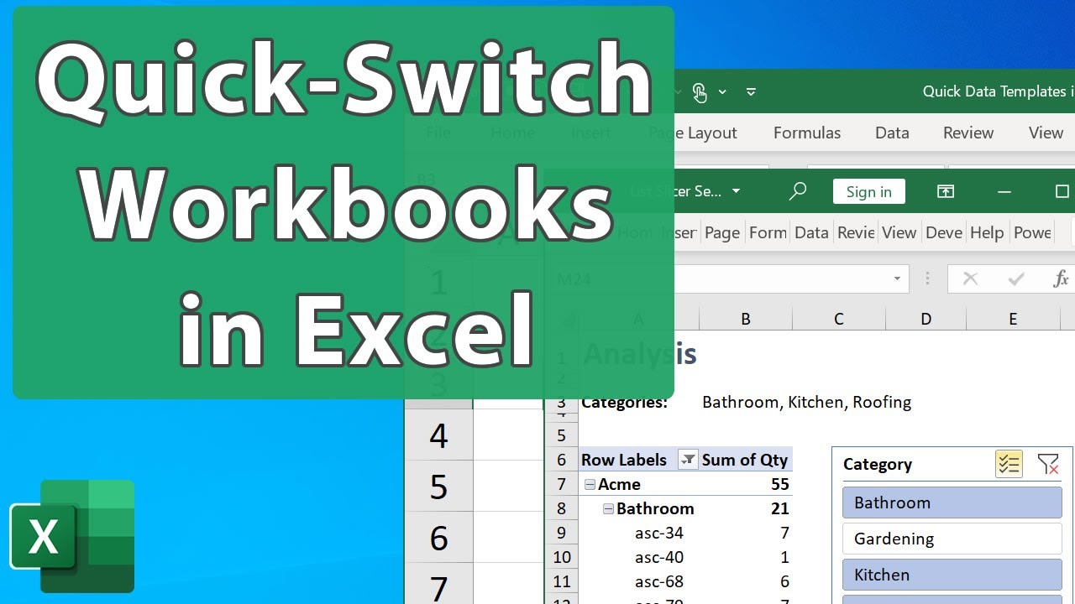Collapse the Bathroom subgroup under Acme
The width and height of the screenshot is (1075, 604).
click(608, 508)
